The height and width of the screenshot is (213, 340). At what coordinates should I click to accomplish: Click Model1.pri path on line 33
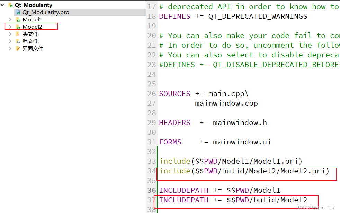[247, 161]
